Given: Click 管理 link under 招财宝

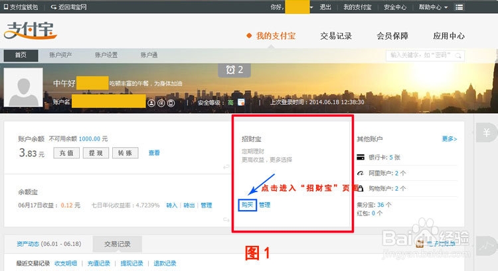Looking at the screenshot, I should click(x=264, y=205).
